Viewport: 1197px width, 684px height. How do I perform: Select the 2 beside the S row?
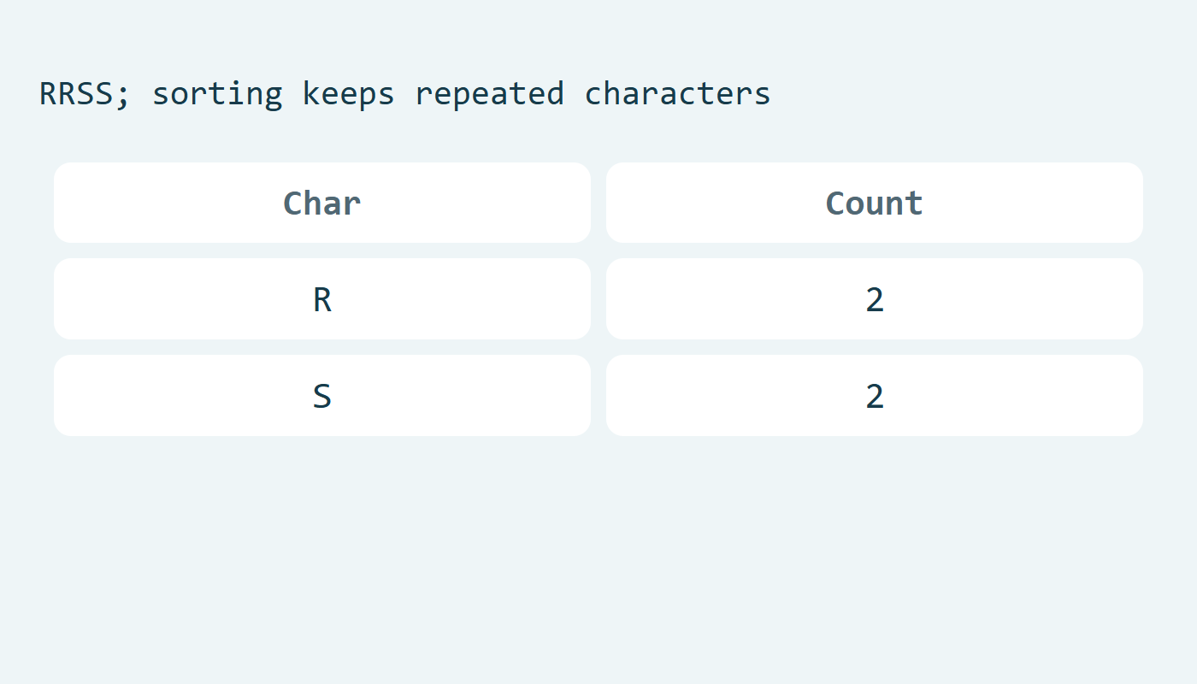click(875, 396)
